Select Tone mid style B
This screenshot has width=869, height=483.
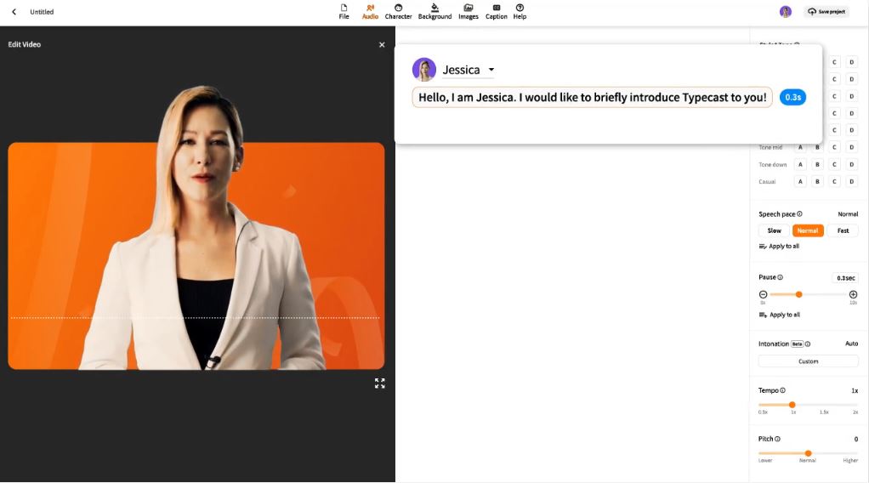point(817,147)
